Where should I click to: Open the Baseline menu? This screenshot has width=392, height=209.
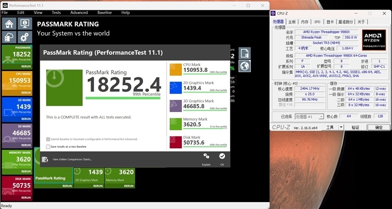[104, 12]
